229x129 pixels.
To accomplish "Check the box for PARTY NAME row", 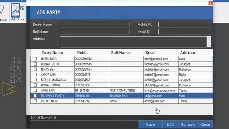I will click(x=35, y=101).
